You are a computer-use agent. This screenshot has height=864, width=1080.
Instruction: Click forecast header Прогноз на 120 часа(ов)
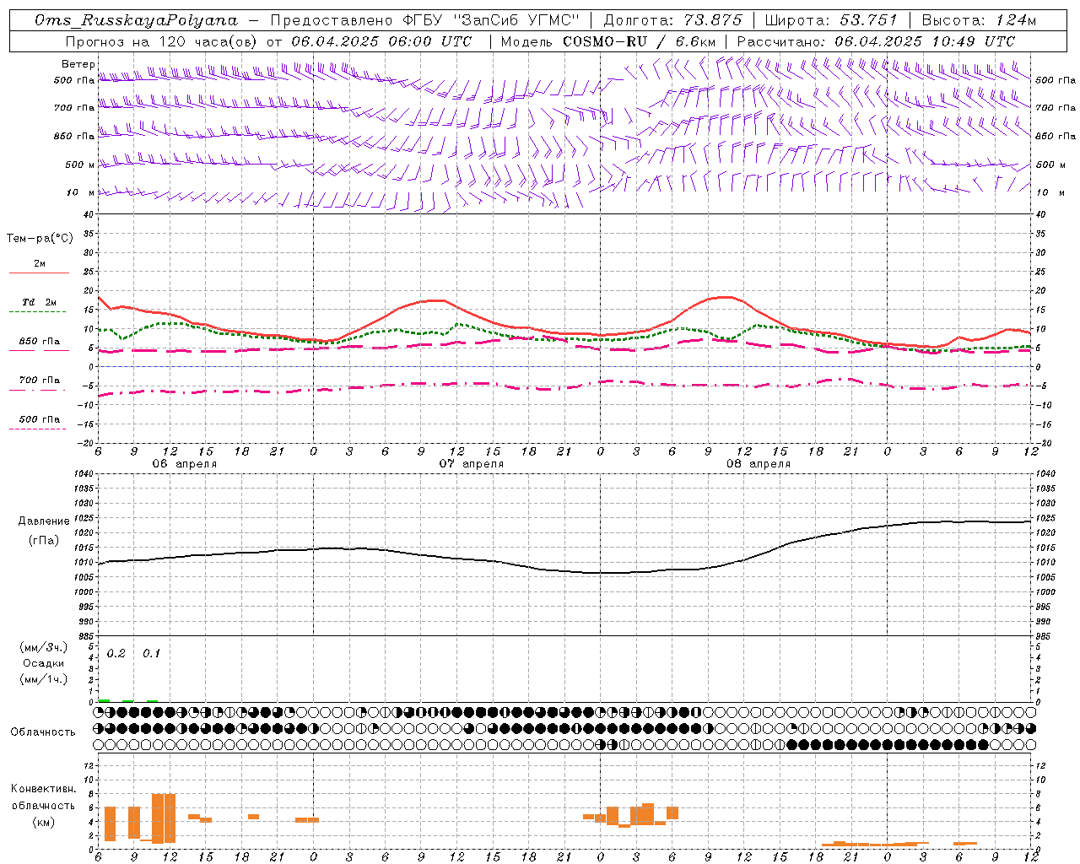click(162, 41)
